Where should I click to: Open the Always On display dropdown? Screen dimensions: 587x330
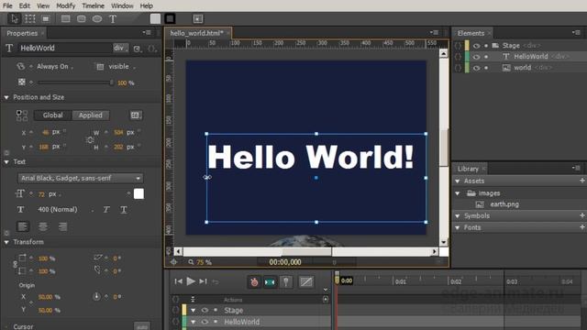click(x=55, y=67)
